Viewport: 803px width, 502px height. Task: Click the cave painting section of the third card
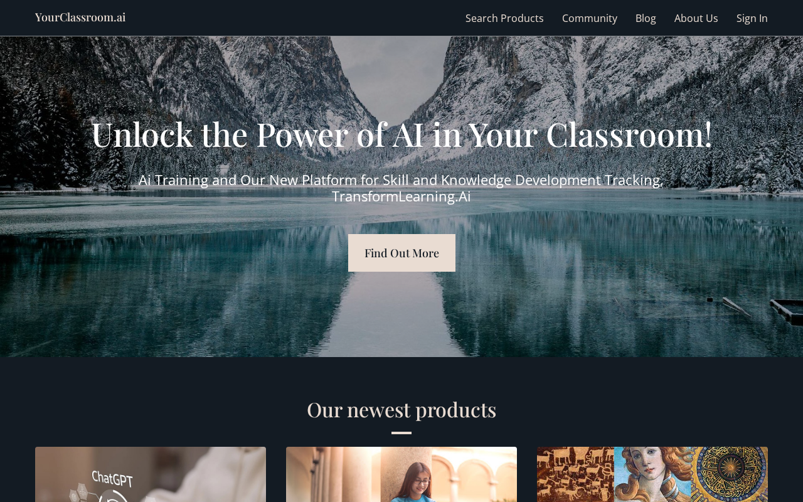tap(575, 474)
